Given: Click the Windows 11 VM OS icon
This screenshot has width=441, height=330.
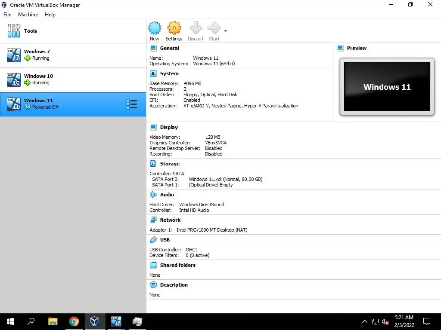Looking at the screenshot, I should 14,104.
